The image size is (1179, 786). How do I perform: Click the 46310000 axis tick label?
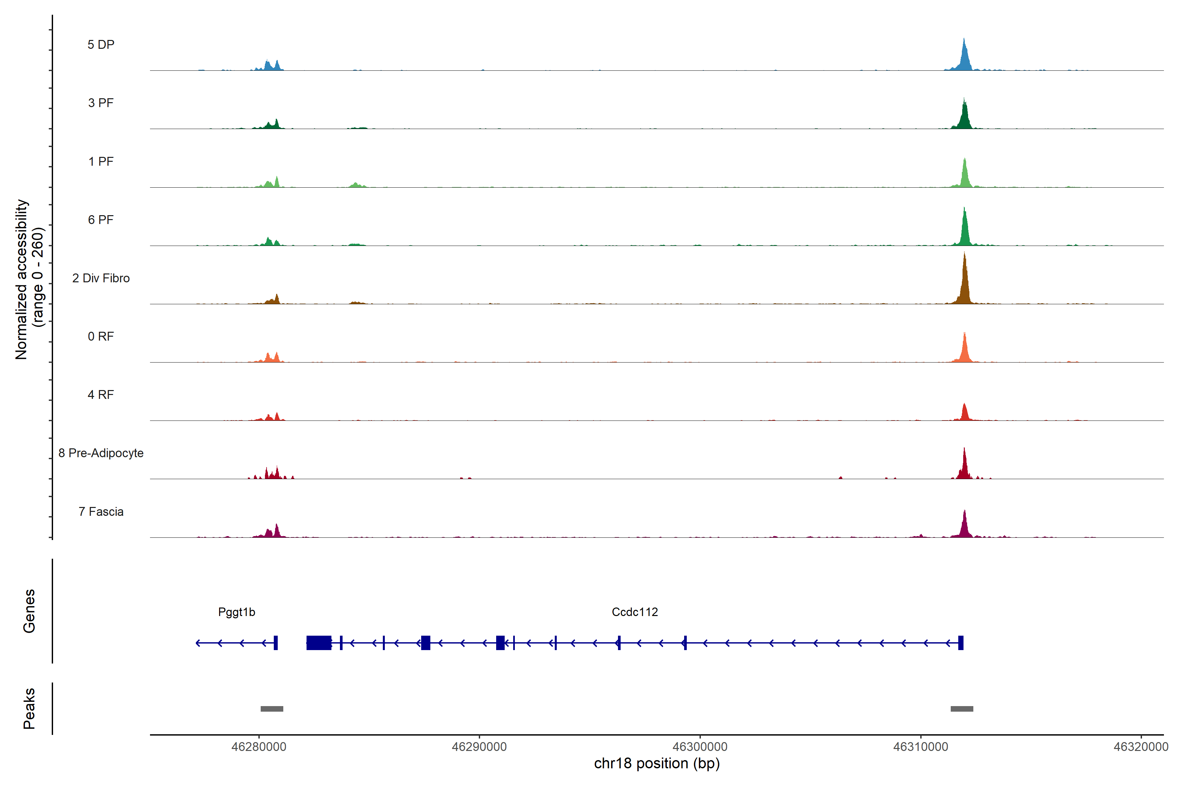point(920,747)
